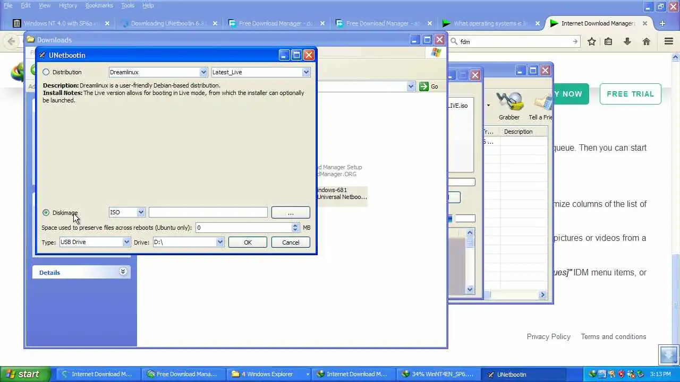Image resolution: width=680 pixels, height=382 pixels.
Task: Click the disk image path field
Action: point(208,212)
